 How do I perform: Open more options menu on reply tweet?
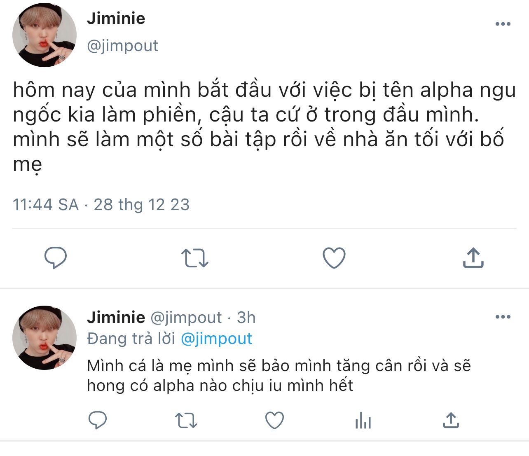(x=503, y=317)
